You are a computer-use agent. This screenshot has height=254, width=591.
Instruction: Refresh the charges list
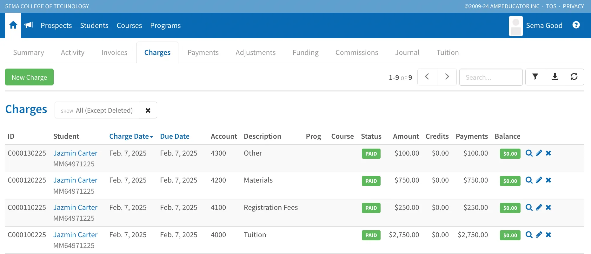coord(574,77)
